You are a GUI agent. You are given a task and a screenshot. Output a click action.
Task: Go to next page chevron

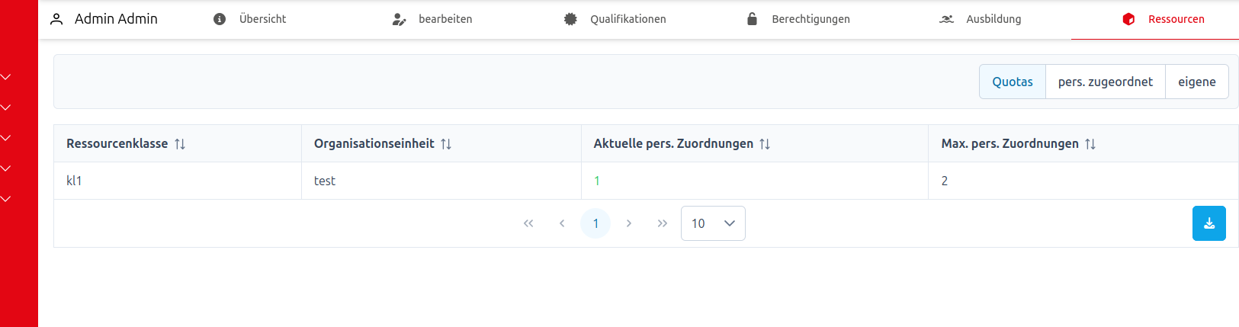[629, 223]
